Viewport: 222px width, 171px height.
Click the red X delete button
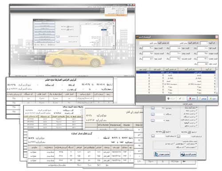point(192,98)
